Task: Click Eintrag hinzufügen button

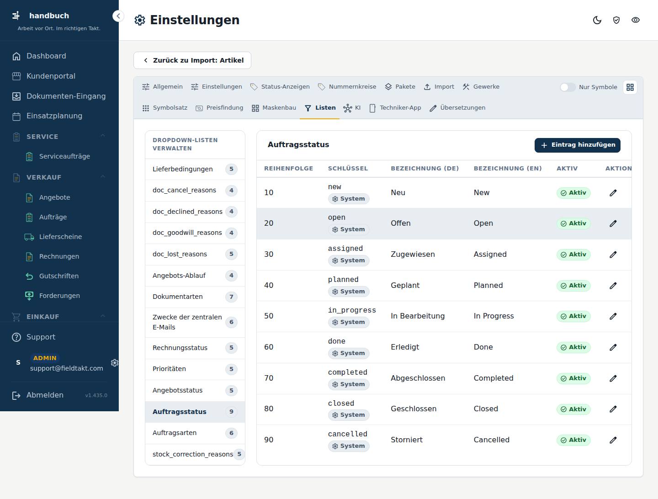Action: [x=578, y=145]
